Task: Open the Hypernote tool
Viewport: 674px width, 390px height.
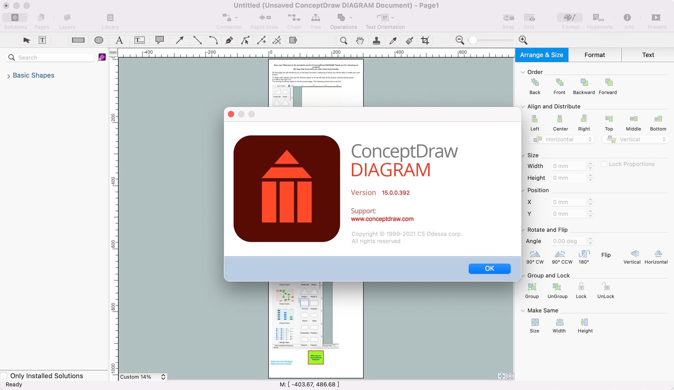Action: tap(600, 21)
